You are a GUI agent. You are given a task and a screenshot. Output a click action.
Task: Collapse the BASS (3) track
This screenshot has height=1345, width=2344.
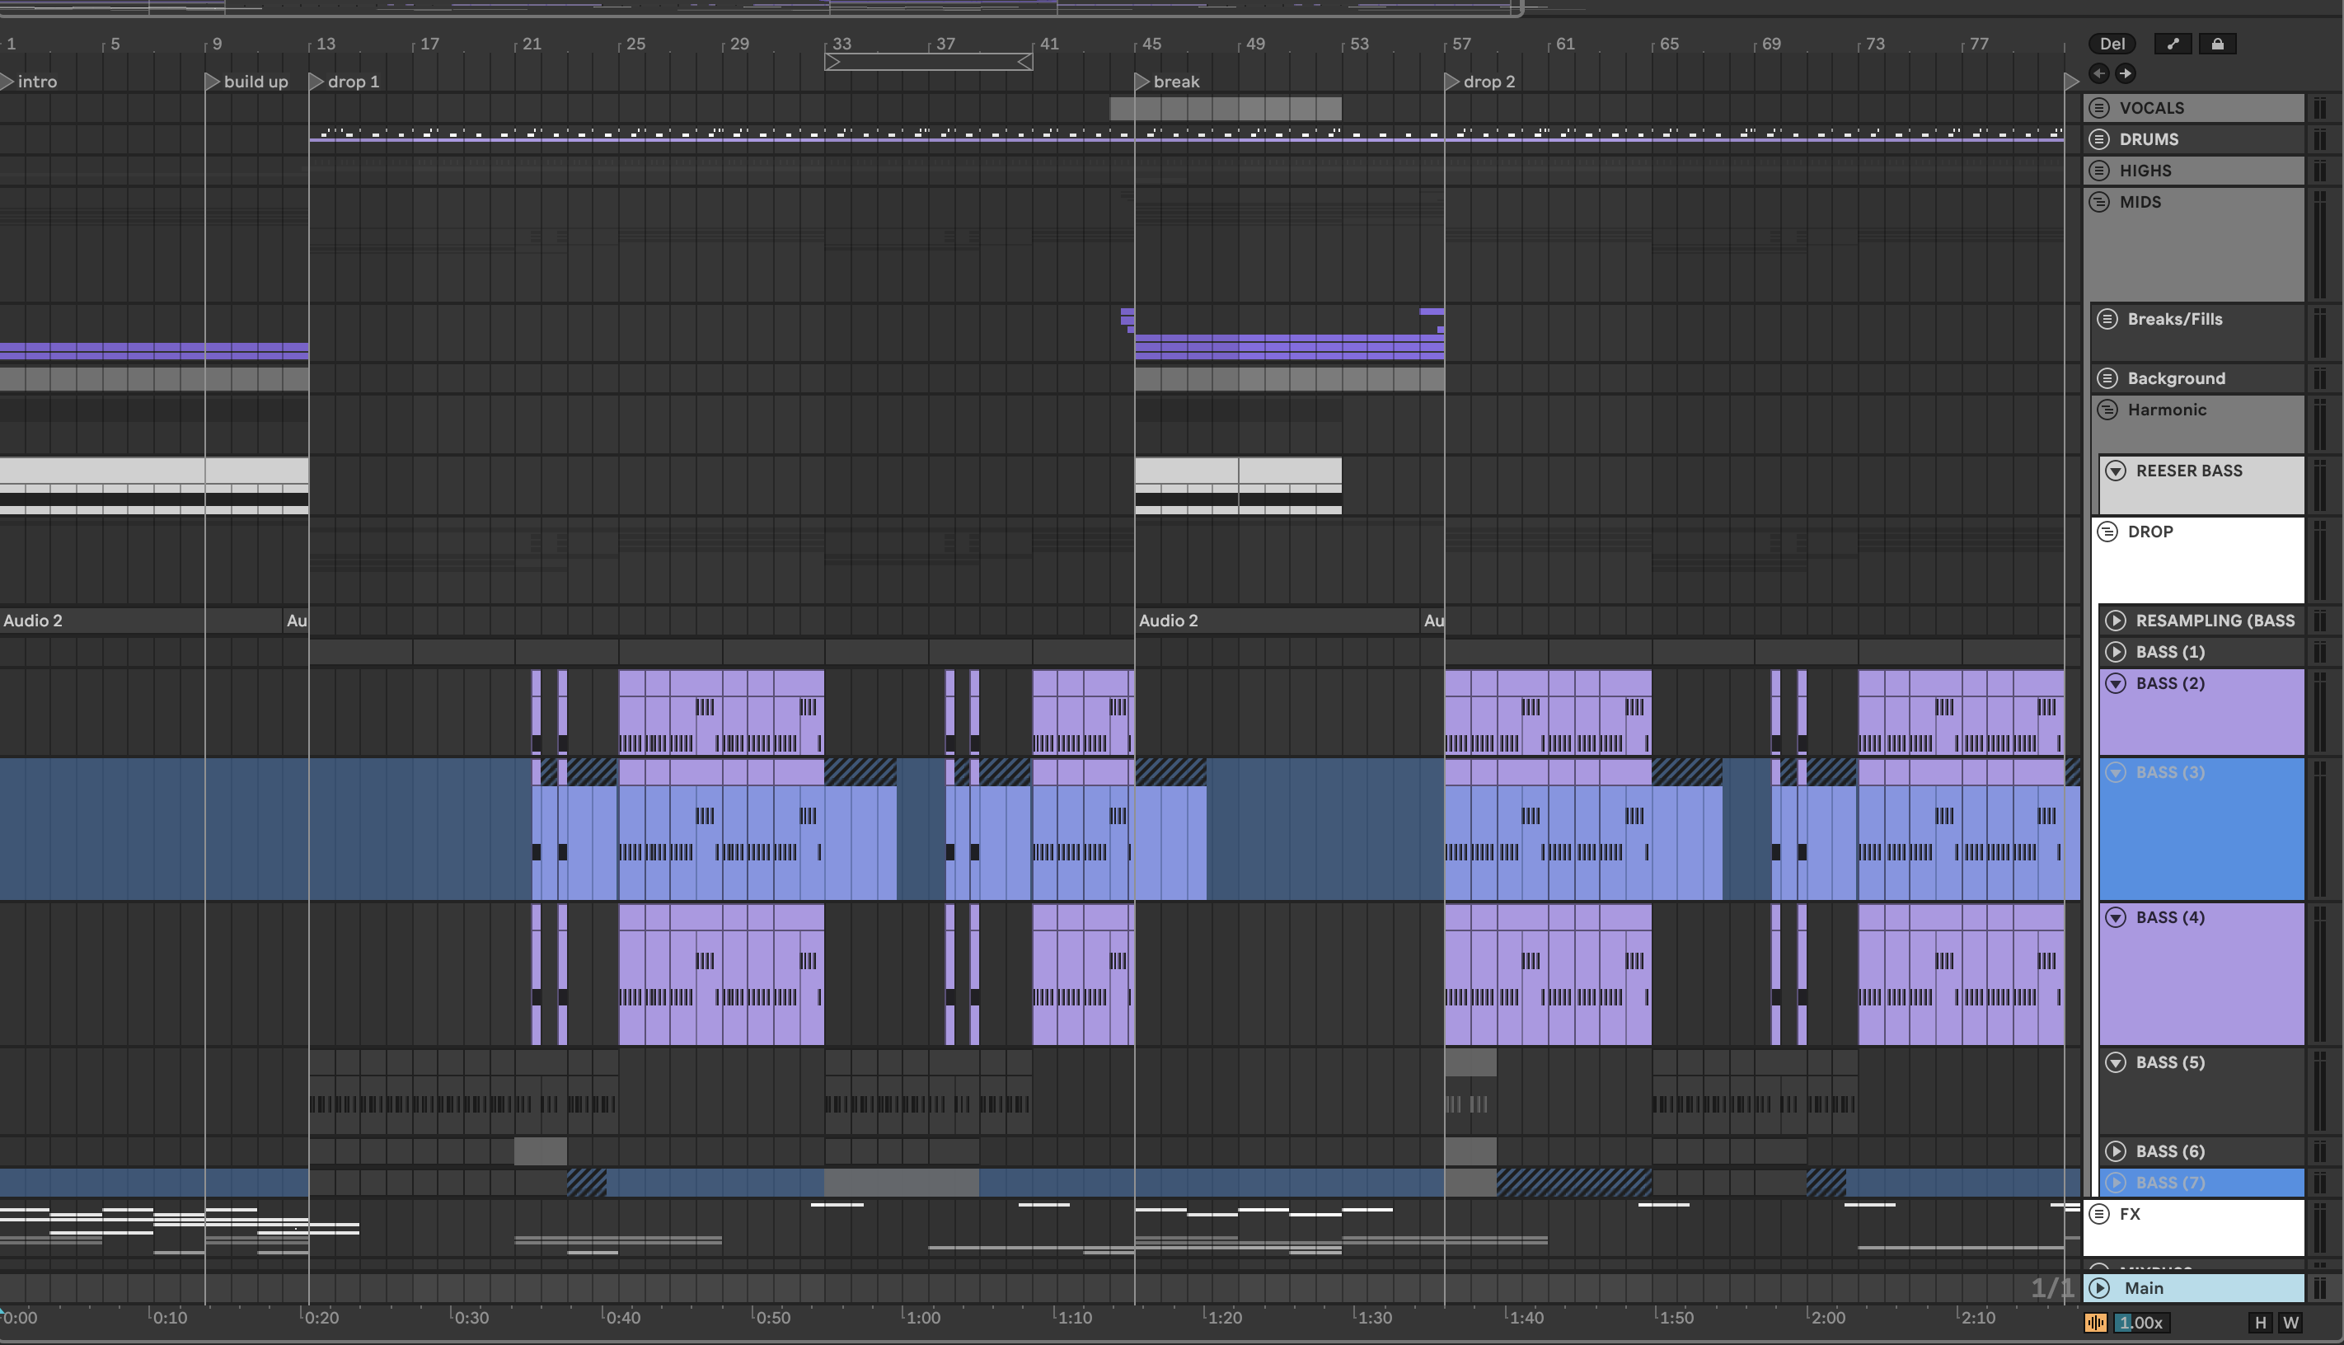point(2116,772)
